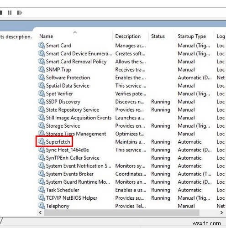Click 'Automatic (T...' startup type cell
The width and height of the screenshot is (226, 228).
194,174
